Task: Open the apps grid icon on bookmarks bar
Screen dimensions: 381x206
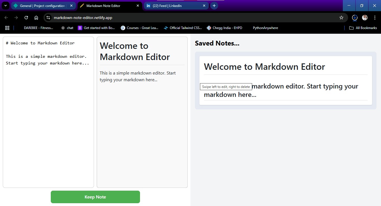Action: point(7,28)
